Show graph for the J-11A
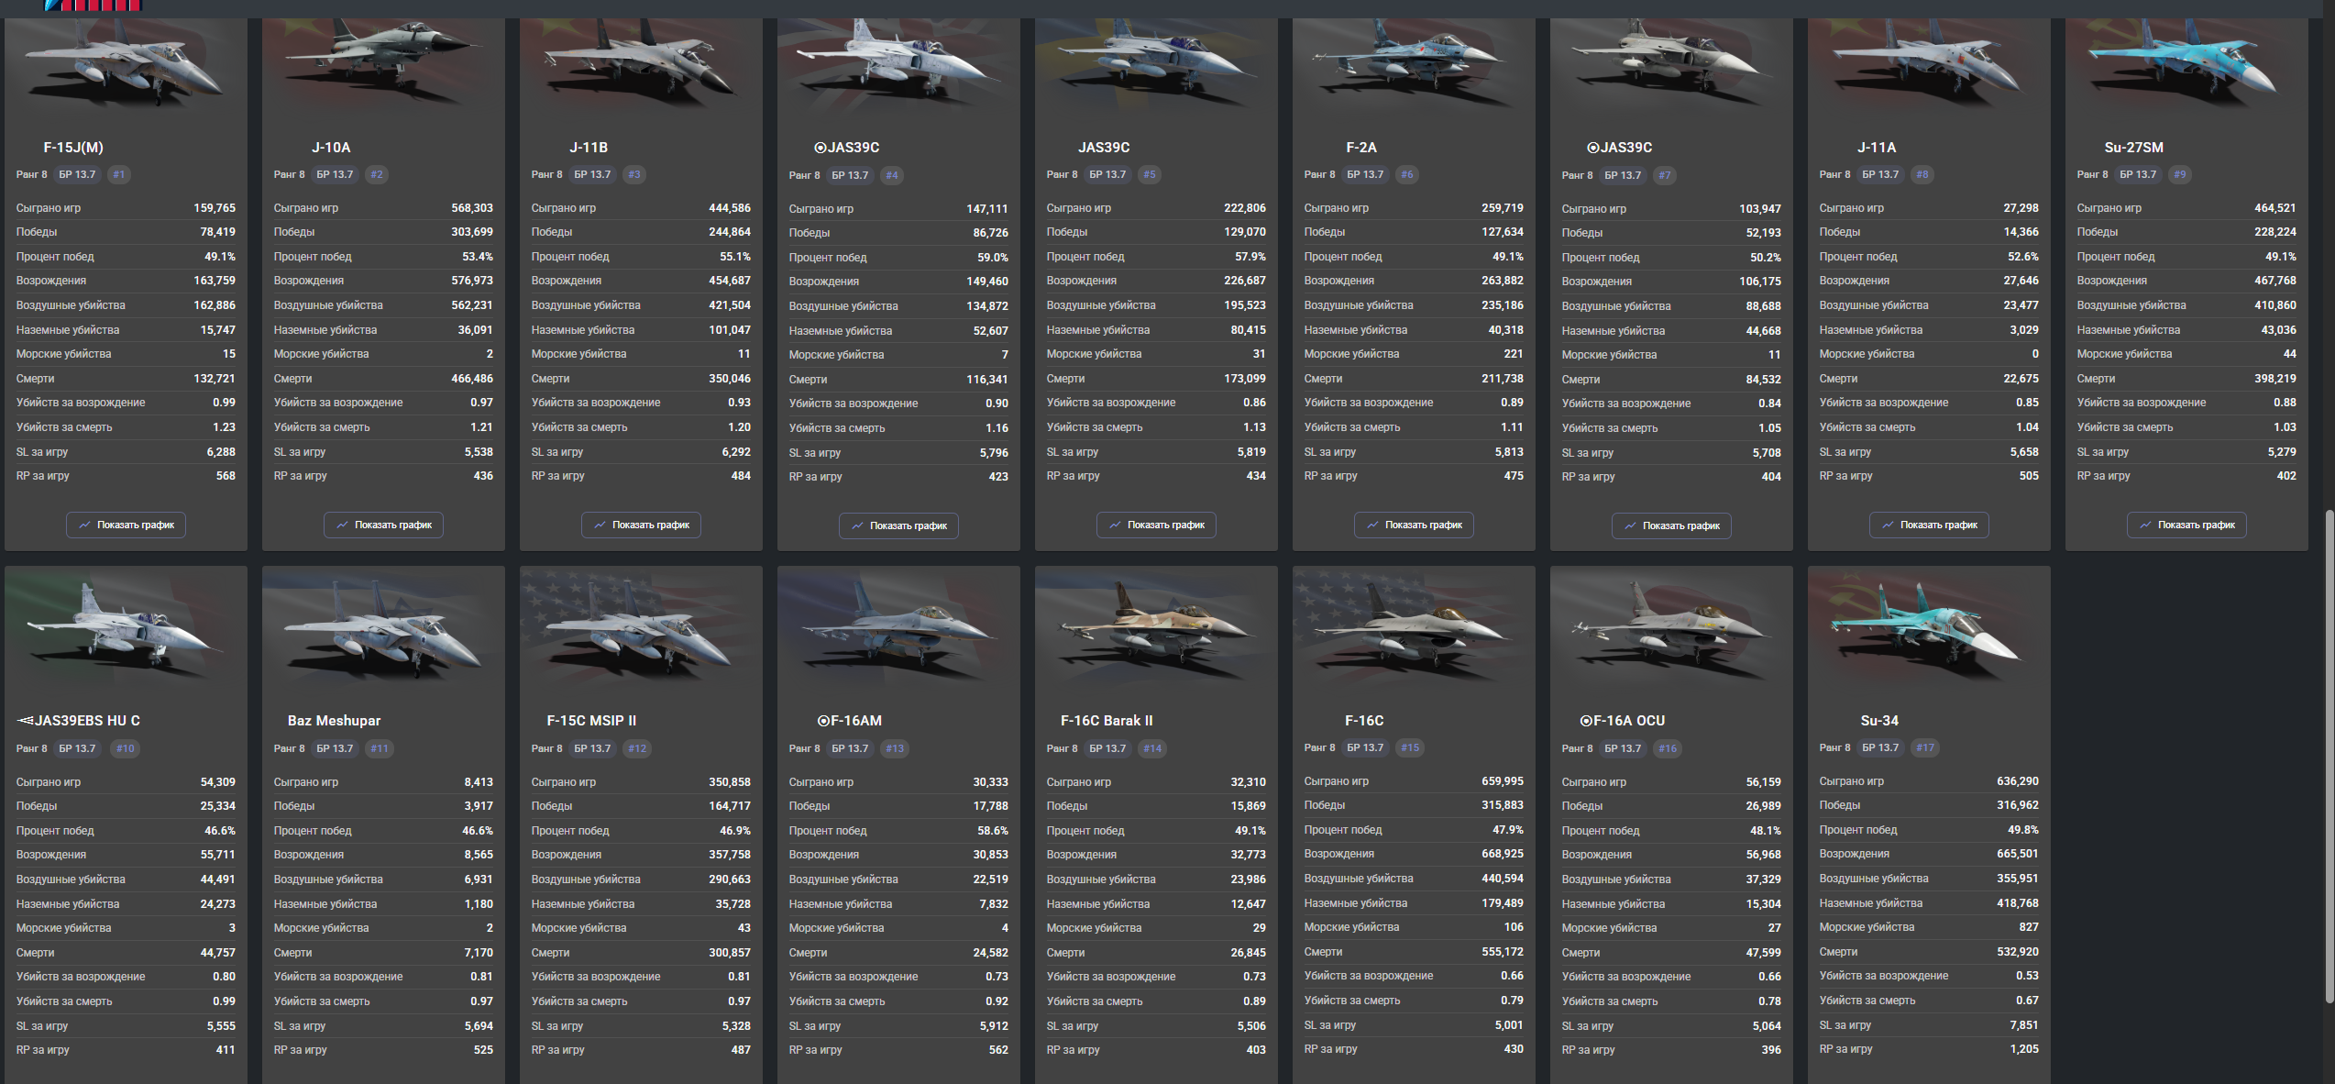Image resolution: width=2335 pixels, height=1084 pixels. (x=1929, y=525)
